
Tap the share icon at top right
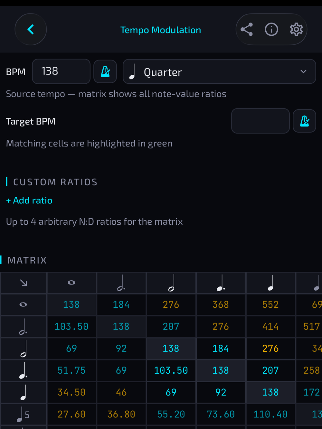[247, 29]
